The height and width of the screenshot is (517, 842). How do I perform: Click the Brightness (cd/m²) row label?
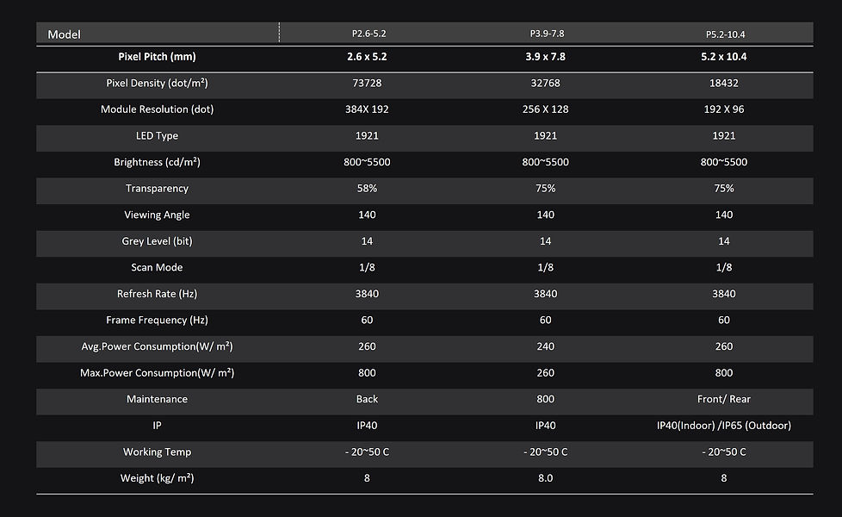[157, 162]
